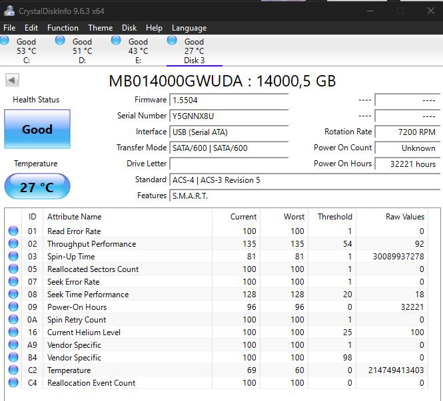Screen dimensions: 443x401
Task: Click the Good health status button
Action: point(37,129)
